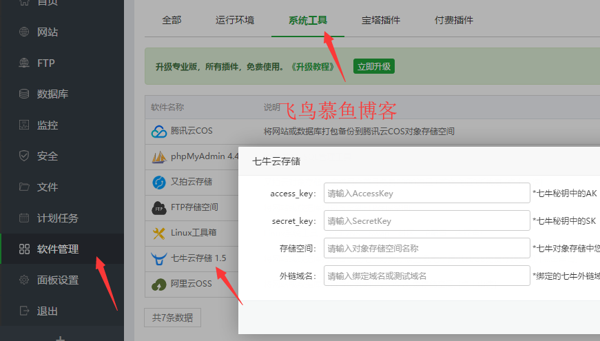
Task: Switch to the 付费插件 tab
Action: coord(454,20)
